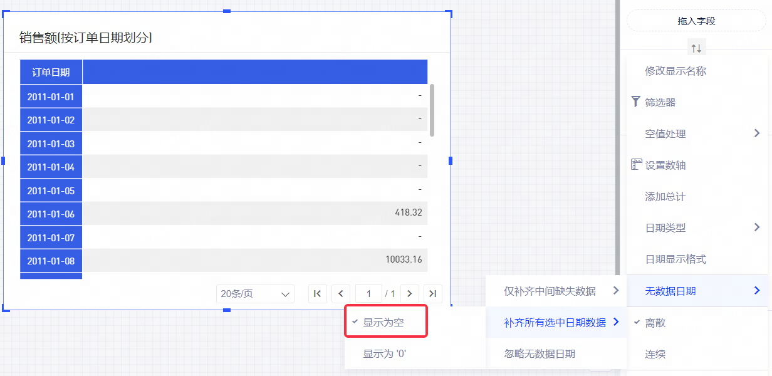Image resolution: width=772 pixels, height=376 pixels.
Task: Select the checked '显示为空' option
Action: pyautogui.click(x=383, y=322)
